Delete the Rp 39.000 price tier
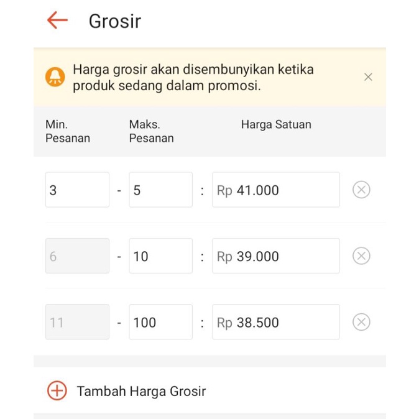 click(361, 256)
